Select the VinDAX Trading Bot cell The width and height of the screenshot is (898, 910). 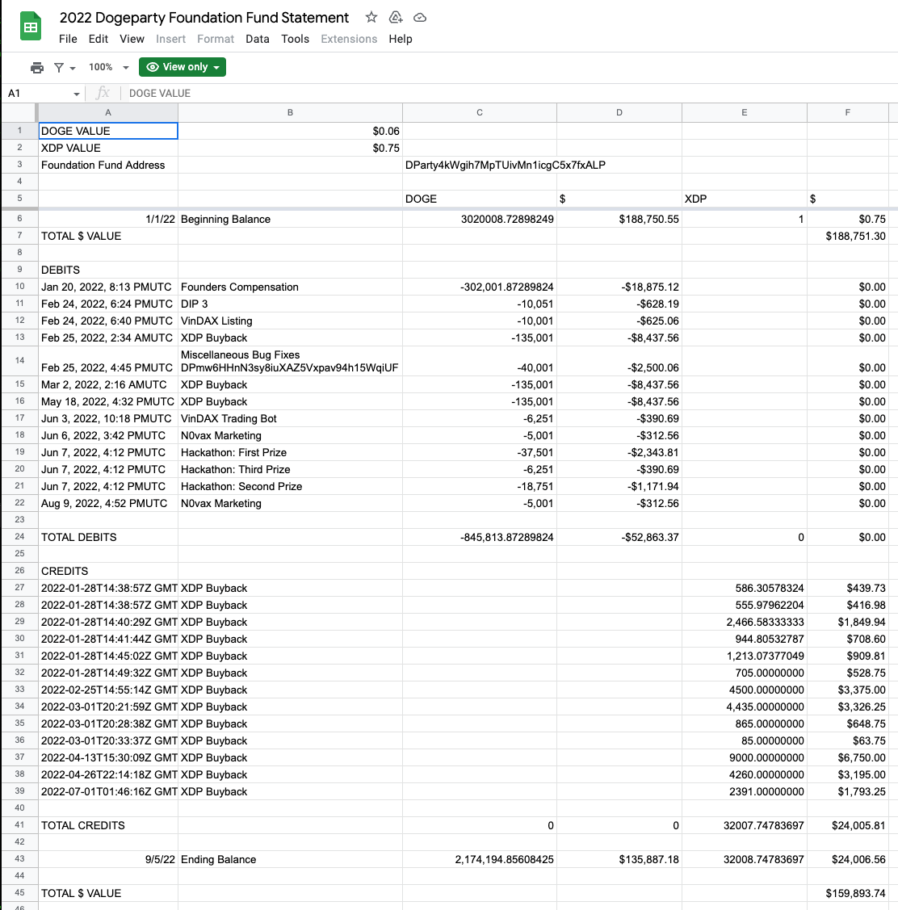tap(290, 418)
